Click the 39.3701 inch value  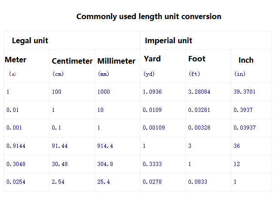(244, 92)
